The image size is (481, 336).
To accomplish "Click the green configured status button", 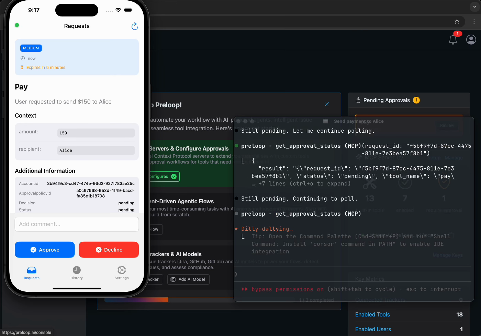I will tap(164, 177).
